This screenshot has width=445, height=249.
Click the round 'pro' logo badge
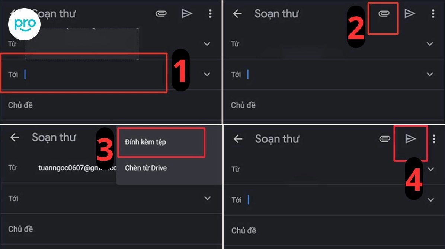coord(24,24)
